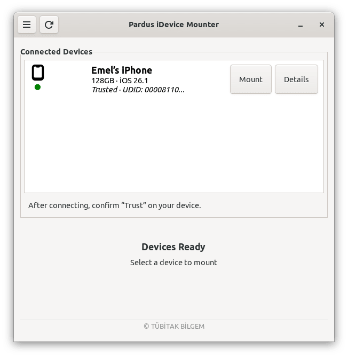Screen dimensions: 348x357
Task: Click the "confirm Trust" hint text
Action: click(114, 205)
